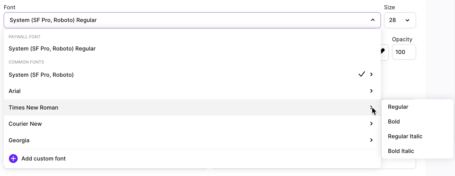Expand the Arial styles submenu arrow
The image size is (455, 176).
tap(372, 91)
